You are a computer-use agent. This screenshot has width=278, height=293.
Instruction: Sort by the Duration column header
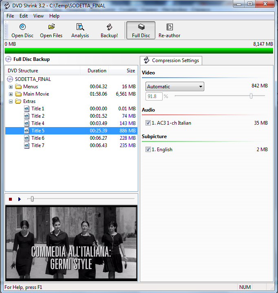click(94, 71)
